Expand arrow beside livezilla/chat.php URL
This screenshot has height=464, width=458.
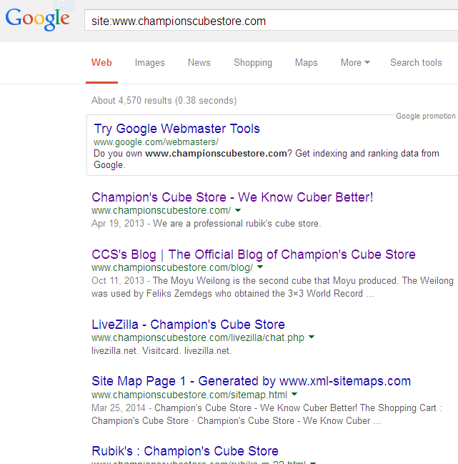[x=312, y=337]
